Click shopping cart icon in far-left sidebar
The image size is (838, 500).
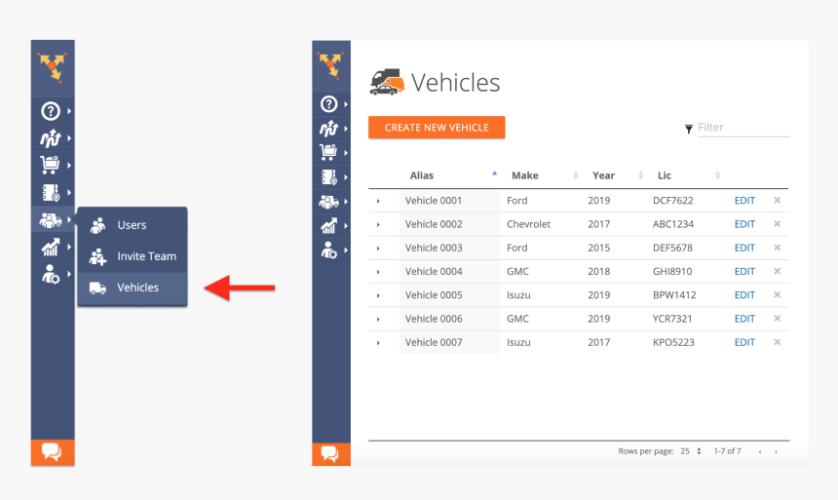click(51, 166)
